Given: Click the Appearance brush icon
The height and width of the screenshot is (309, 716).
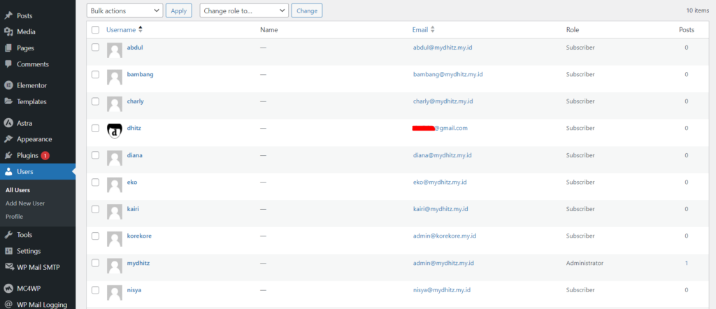Looking at the screenshot, I should [x=8, y=139].
